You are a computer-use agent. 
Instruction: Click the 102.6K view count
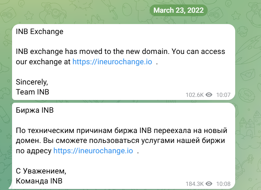click(195, 95)
